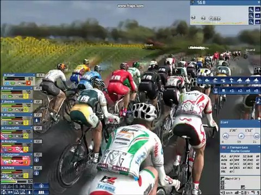
Task: Click the team riders icon at bottom left
Action: [41, 192]
